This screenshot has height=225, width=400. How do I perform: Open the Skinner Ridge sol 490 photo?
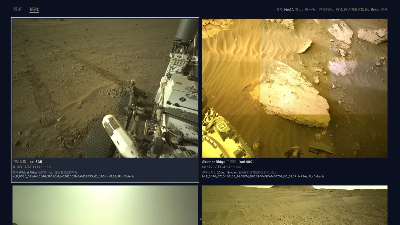point(295,88)
